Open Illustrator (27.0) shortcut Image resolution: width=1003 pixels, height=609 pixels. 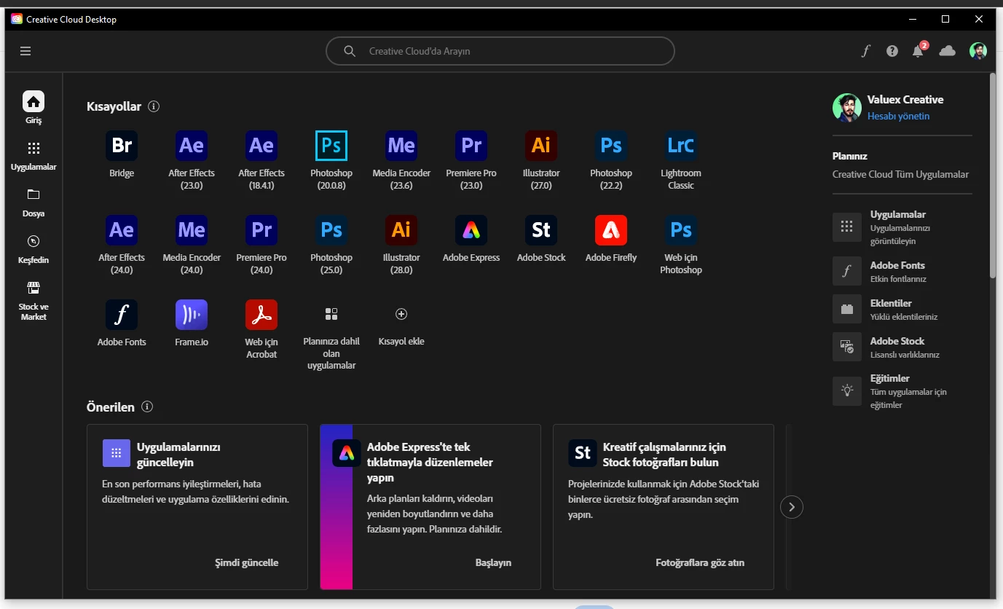click(x=541, y=146)
